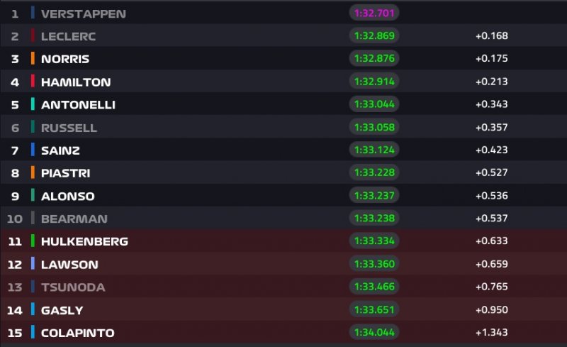Select the greyed-out TSUNODA name
Screen dimensions: 567x347
click(x=73, y=287)
